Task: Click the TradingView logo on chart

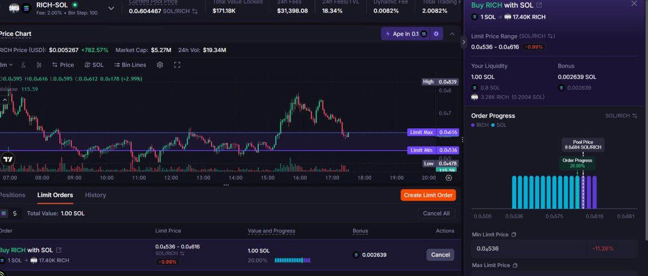Action: (8, 159)
